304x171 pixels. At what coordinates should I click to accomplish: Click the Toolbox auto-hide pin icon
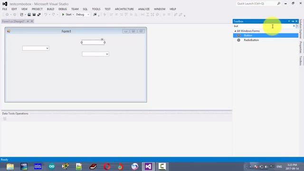[293, 21]
